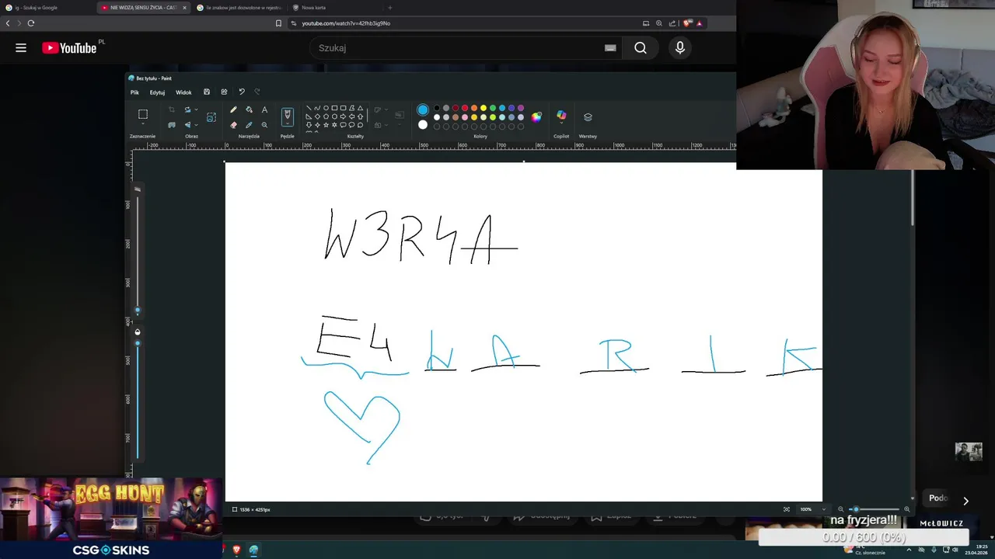Screen dimensions: 995x559
Task: Expand the selection options arrow
Action: [143, 124]
